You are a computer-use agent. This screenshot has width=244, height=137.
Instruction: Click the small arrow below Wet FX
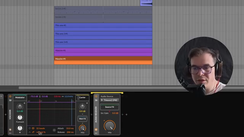click(x=82, y=123)
